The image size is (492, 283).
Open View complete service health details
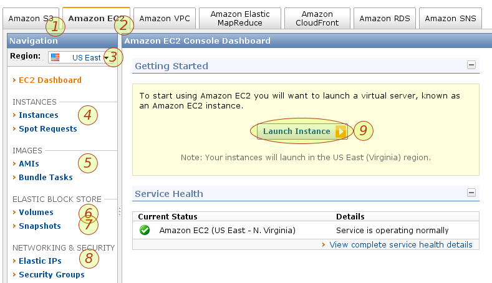pos(400,244)
